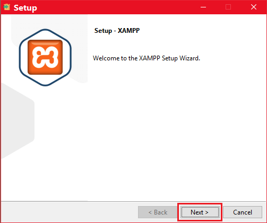Select the 'Setup - XAMPP' heading

click(x=117, y=31)
